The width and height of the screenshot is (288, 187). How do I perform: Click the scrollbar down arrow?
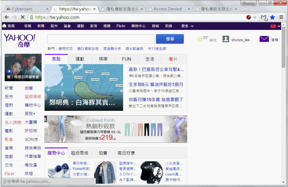point(283,182)
